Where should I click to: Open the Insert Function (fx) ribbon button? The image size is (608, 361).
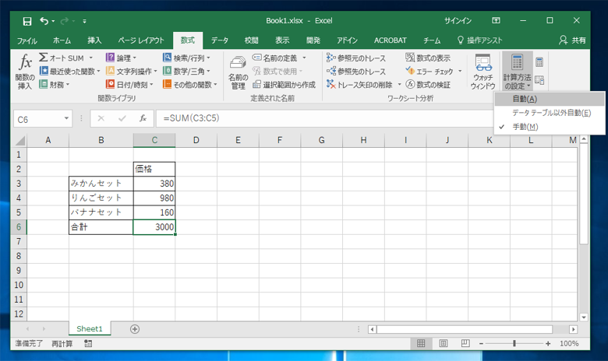[25, 72]
